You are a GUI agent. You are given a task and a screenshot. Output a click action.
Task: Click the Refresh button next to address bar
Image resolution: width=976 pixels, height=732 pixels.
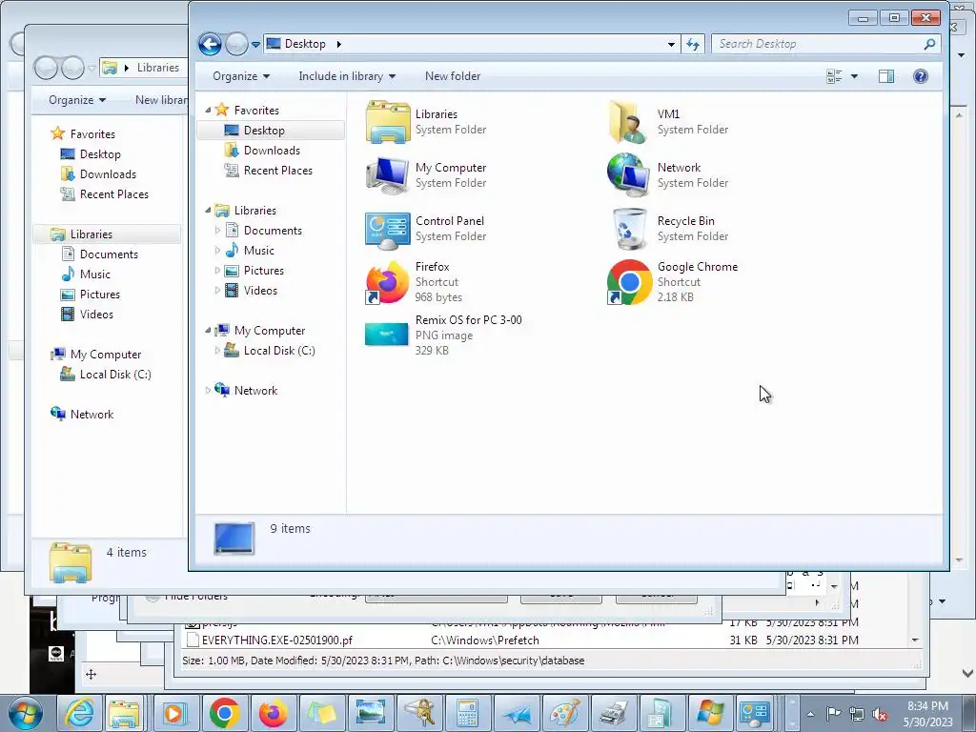693,44
